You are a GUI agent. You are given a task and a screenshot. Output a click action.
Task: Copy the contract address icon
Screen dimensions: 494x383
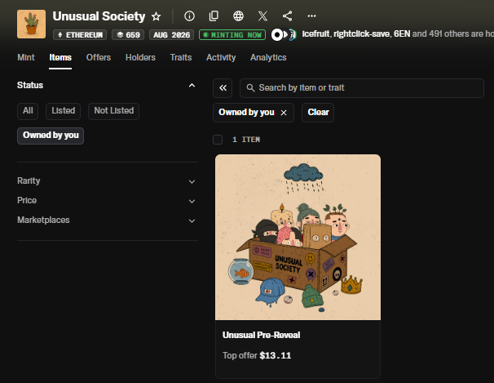coord(214,16)
